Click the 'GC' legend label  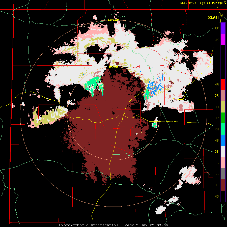[x=216, y=174]
